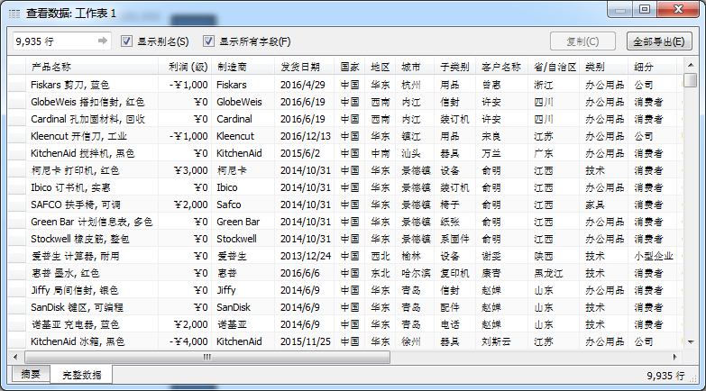Click the 复制(C) button
This screenshot has width=706, height=391.
click(x=582, y=41)
